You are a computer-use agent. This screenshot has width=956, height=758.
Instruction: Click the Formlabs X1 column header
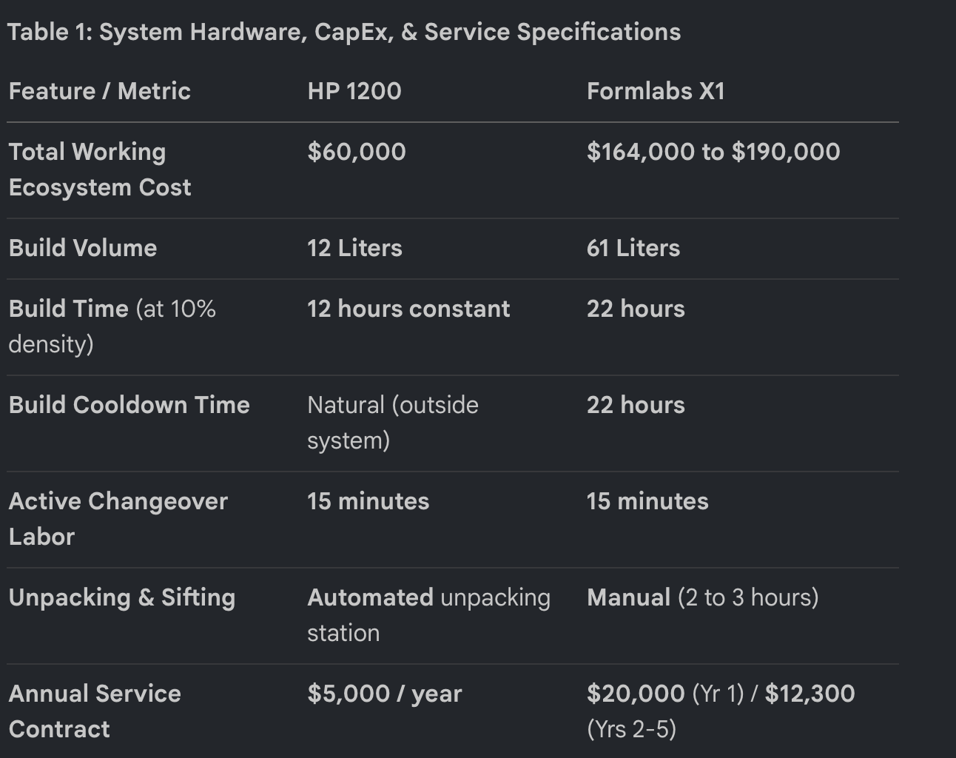(656, 91)
